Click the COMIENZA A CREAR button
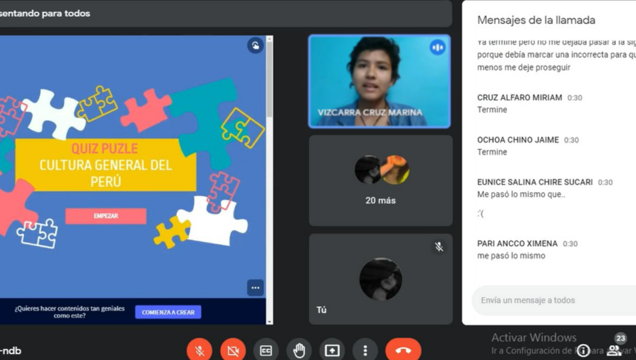This screenshot has height=360, width=636. [x=168, y=312]
